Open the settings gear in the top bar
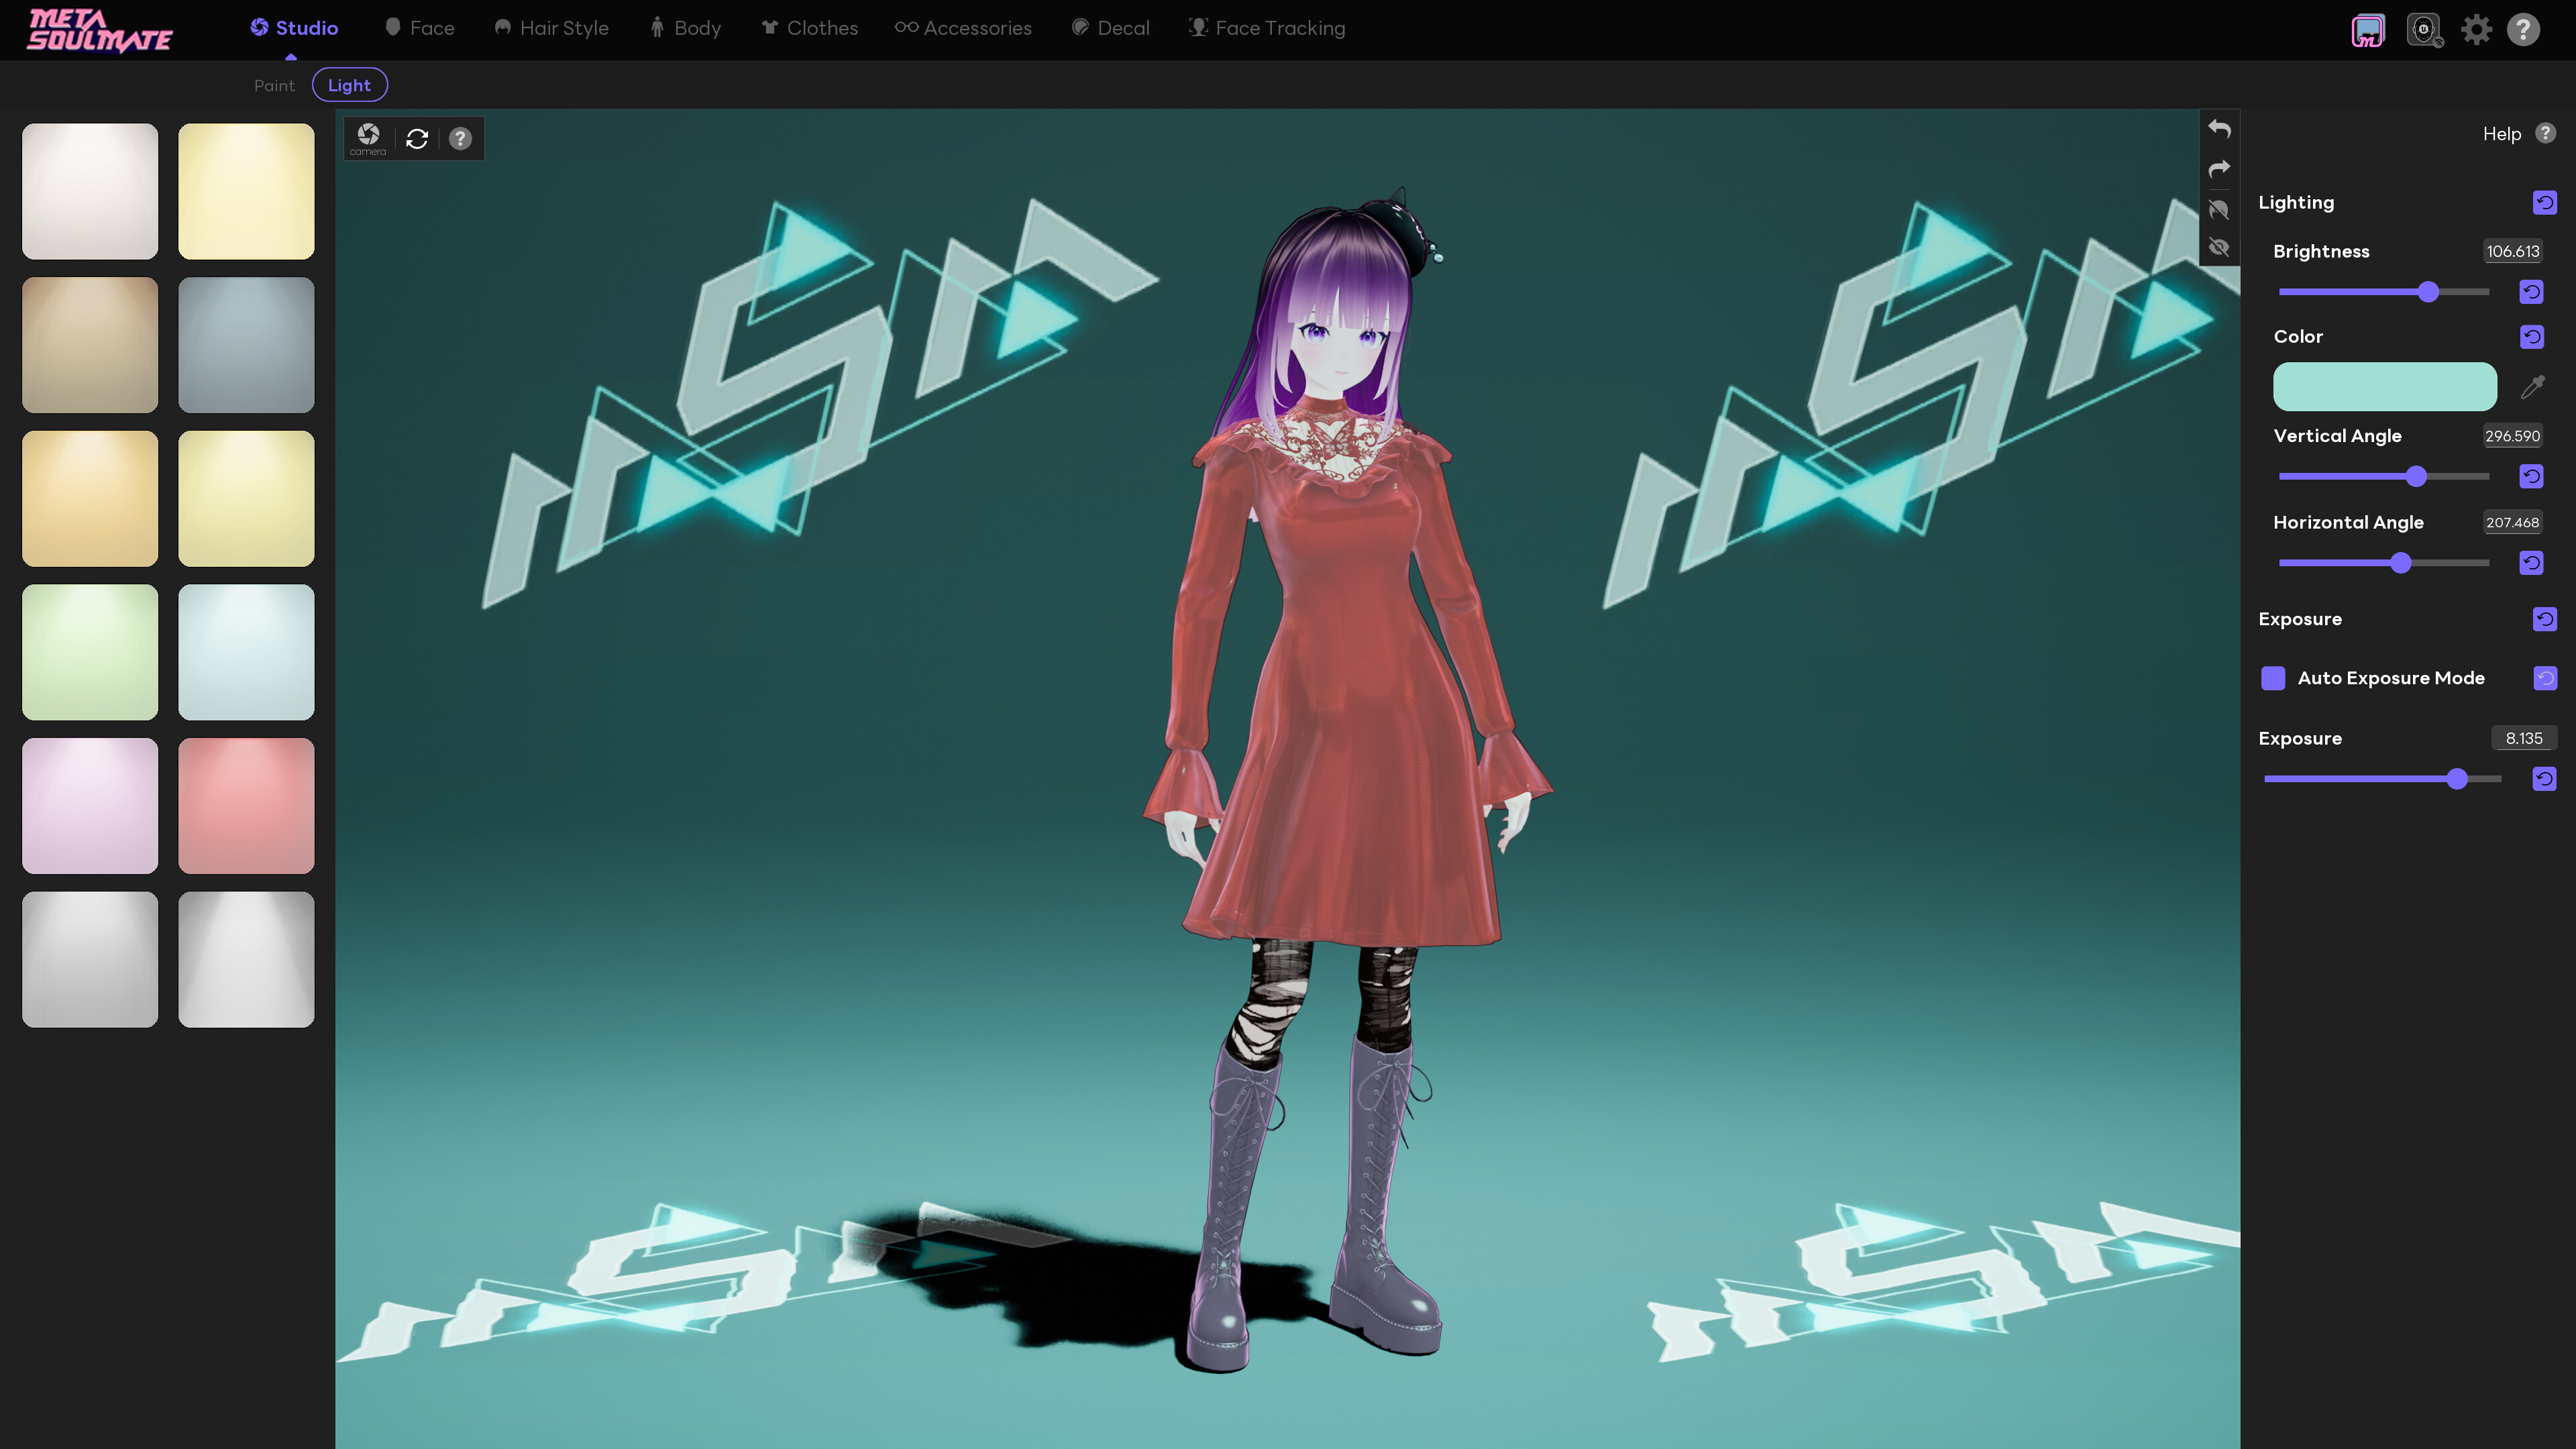Viewport: 2576px width, 1449px height. (x=2478, y=29)
